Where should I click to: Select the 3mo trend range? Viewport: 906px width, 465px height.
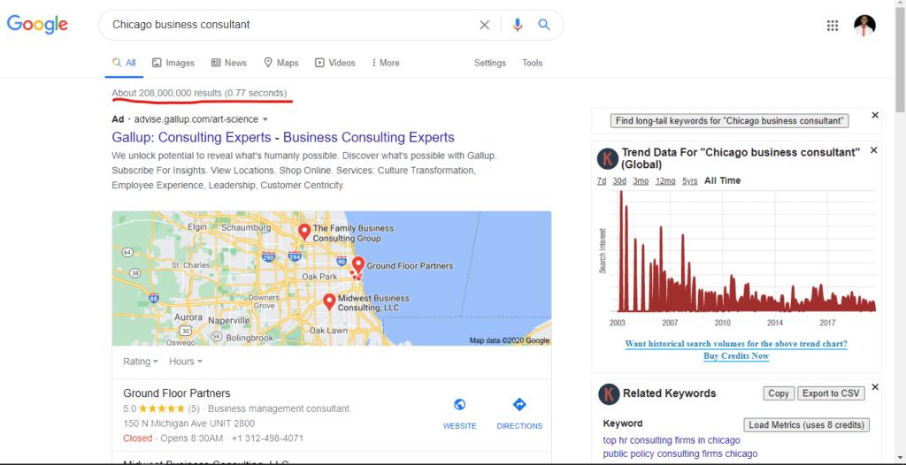click(641, 181)
